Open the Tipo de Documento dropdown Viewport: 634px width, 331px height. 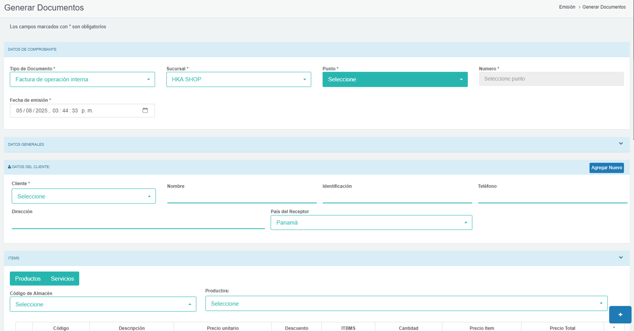[x=82, y=79]
